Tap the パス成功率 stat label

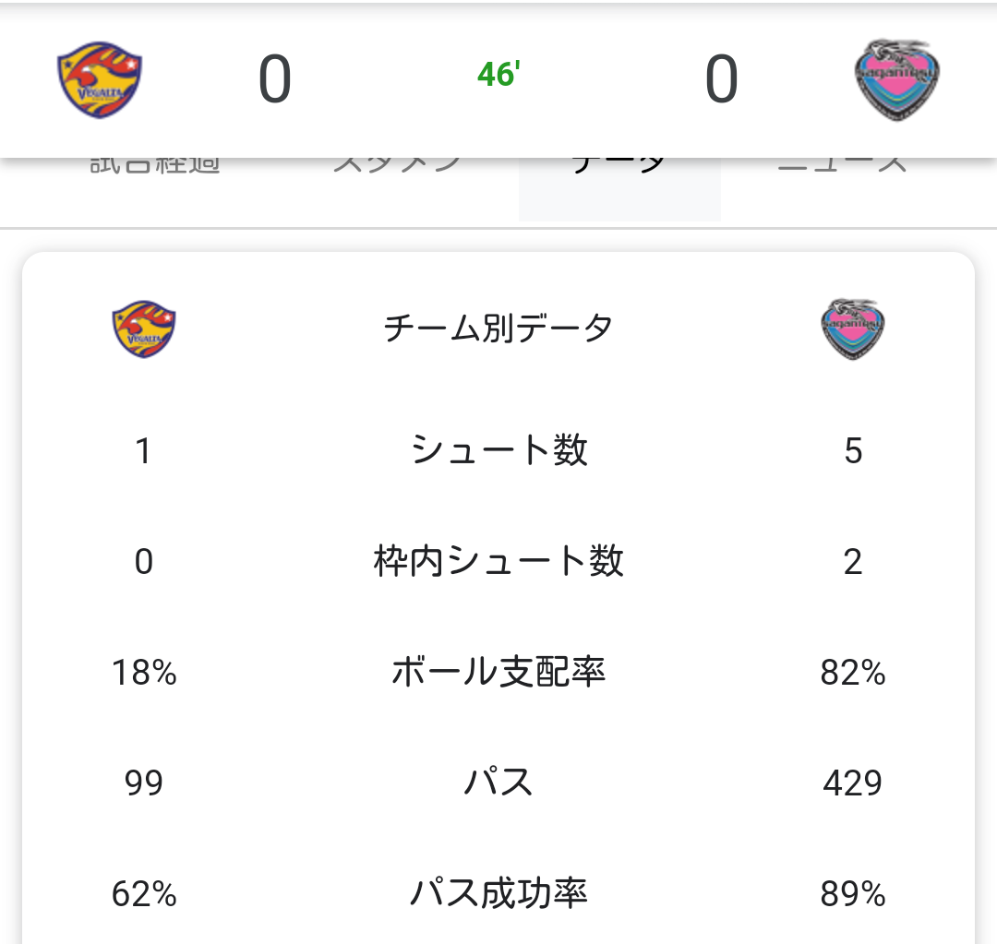(x=498, y=893)
